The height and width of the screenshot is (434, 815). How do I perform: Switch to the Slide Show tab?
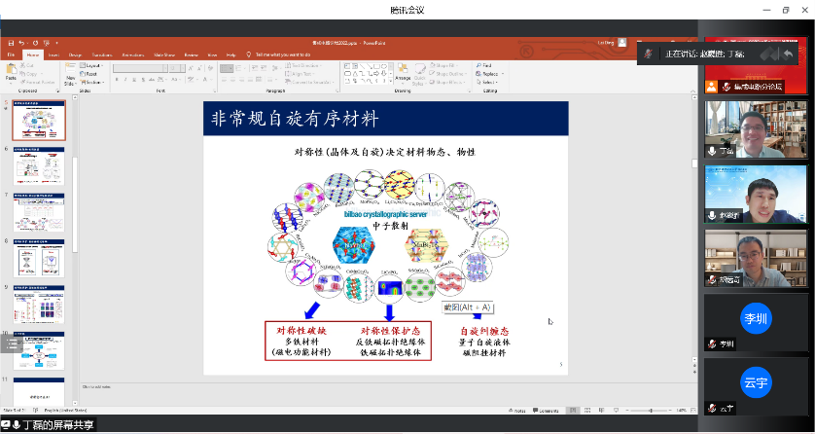[161, 54]
